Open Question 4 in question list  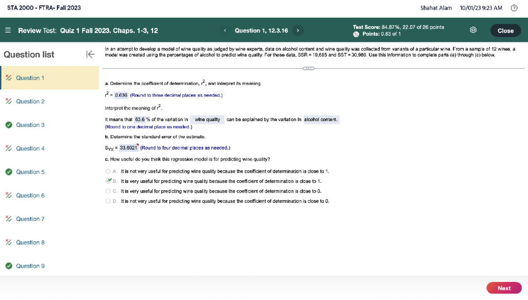30,149
